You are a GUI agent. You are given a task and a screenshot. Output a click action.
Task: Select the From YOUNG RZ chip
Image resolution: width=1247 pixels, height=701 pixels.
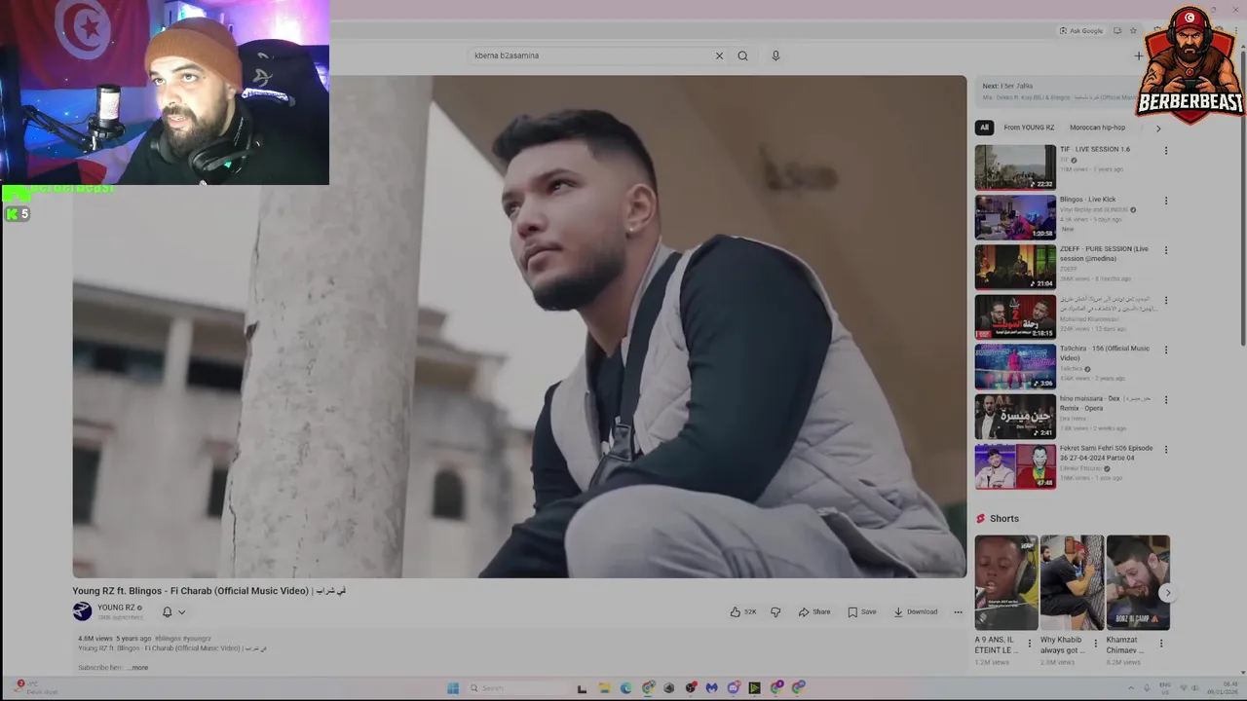(x=1029, y=128)
